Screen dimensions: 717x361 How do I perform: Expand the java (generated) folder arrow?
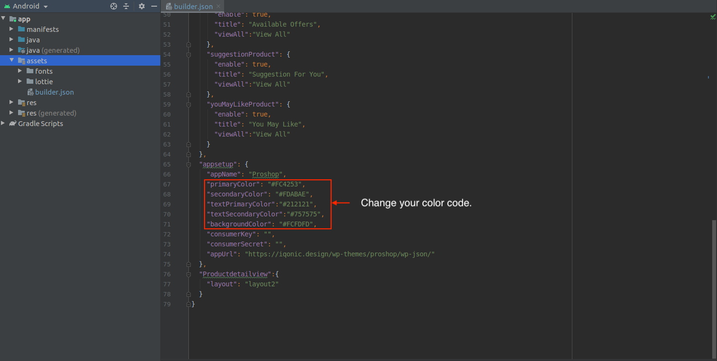point(12,50)
